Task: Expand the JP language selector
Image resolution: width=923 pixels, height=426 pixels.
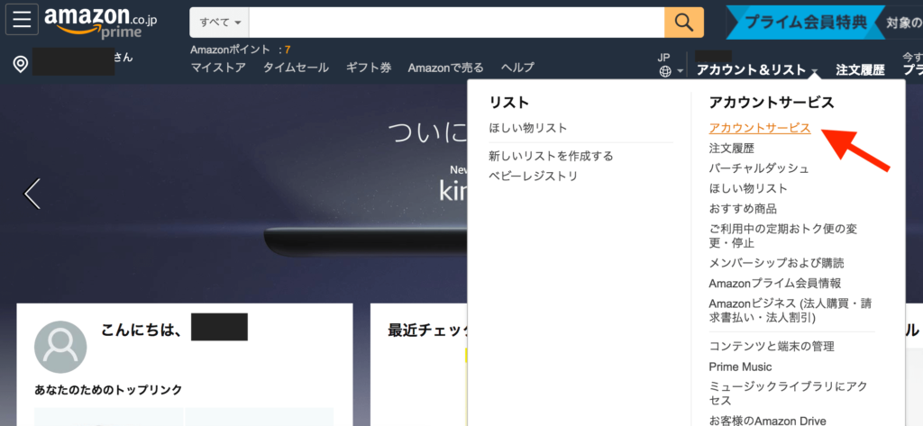Action: 671,66
